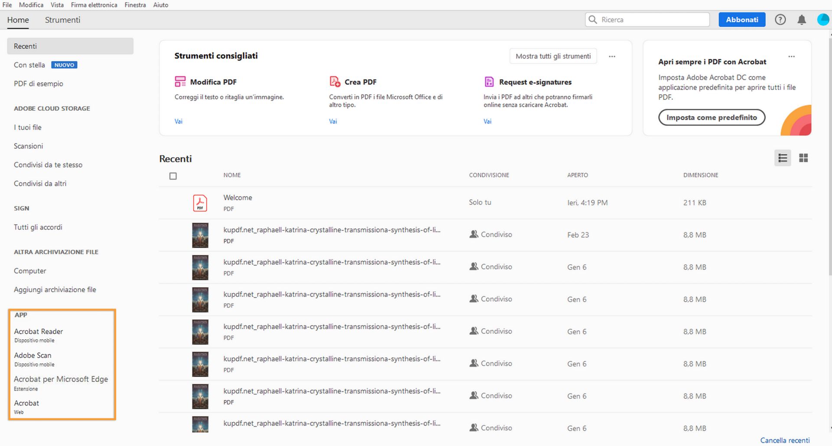Open options menu of Strumenti consigliati card
The width and height of the screenshot is (832, 446).
612,56
